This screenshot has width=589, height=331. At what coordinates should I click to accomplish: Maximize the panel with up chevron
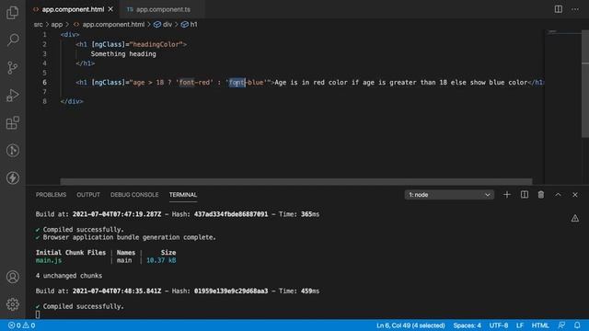coord(558,195)
